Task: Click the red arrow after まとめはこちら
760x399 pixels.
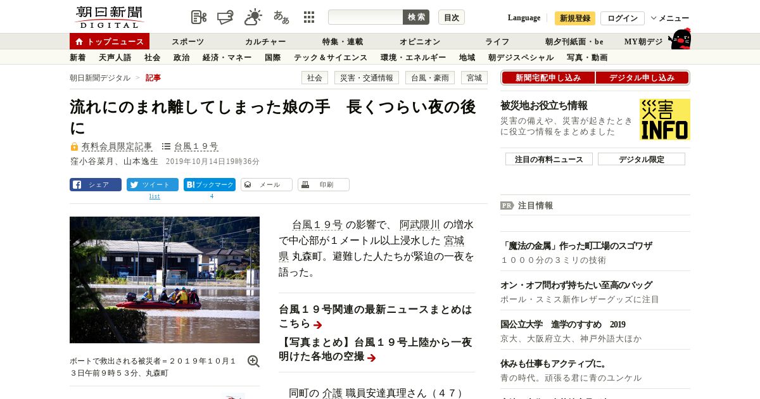Action: (318, 325)
